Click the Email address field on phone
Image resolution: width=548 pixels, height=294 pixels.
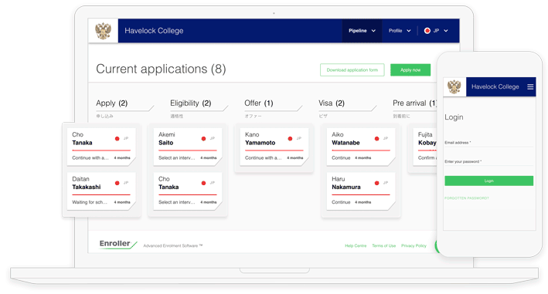[488, 143]
